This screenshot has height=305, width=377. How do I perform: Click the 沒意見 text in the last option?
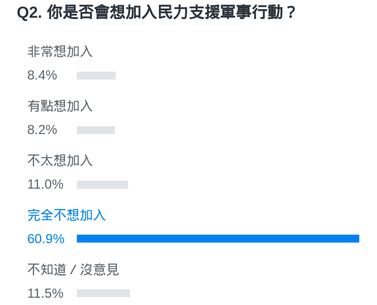point(100,270)
